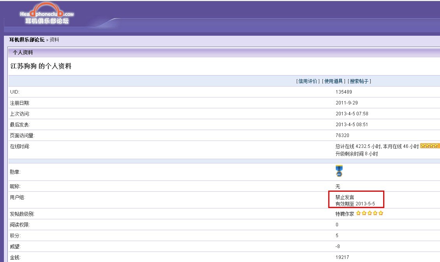Click the 上次访问 label

19,114
